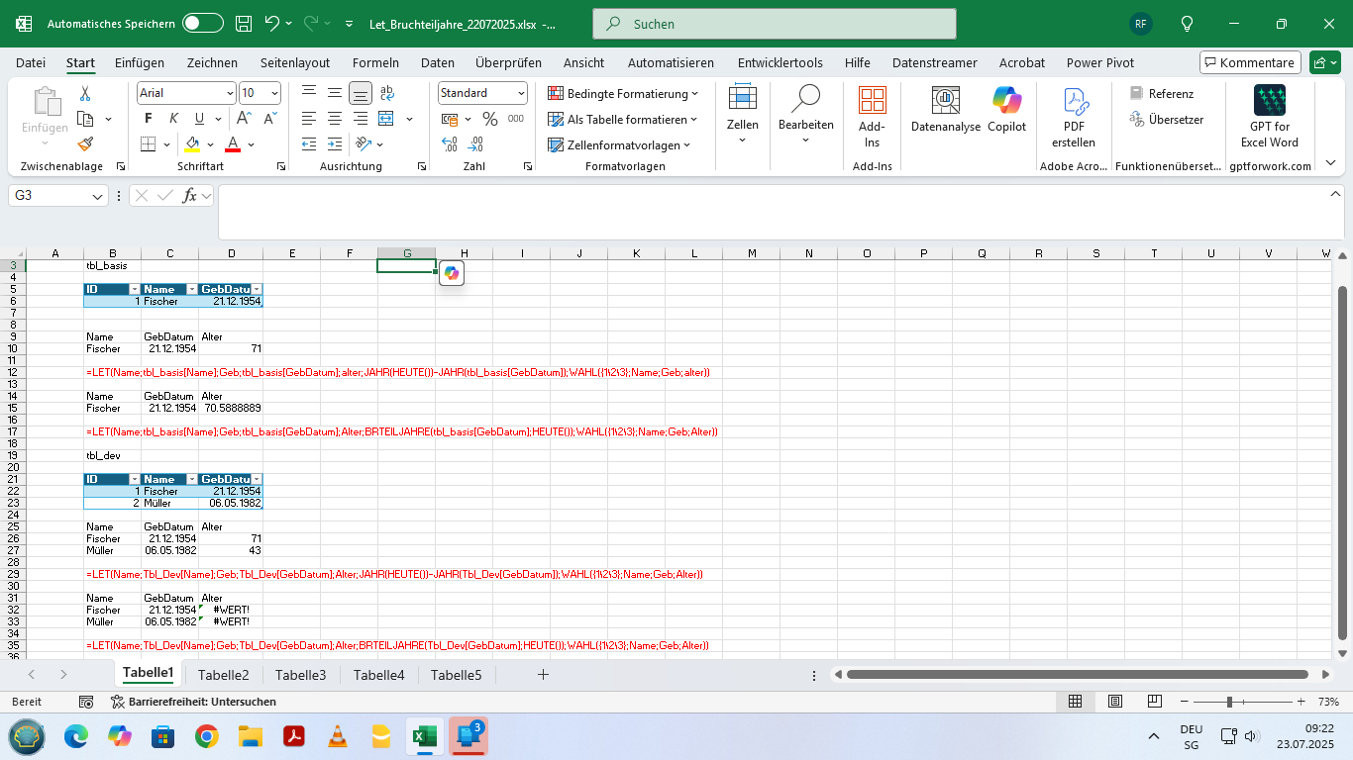Image resolution: width=1353 pixels, height=760 pixels.
Task: Open the Einfügen ribbon tab
Action: point(140,62)
